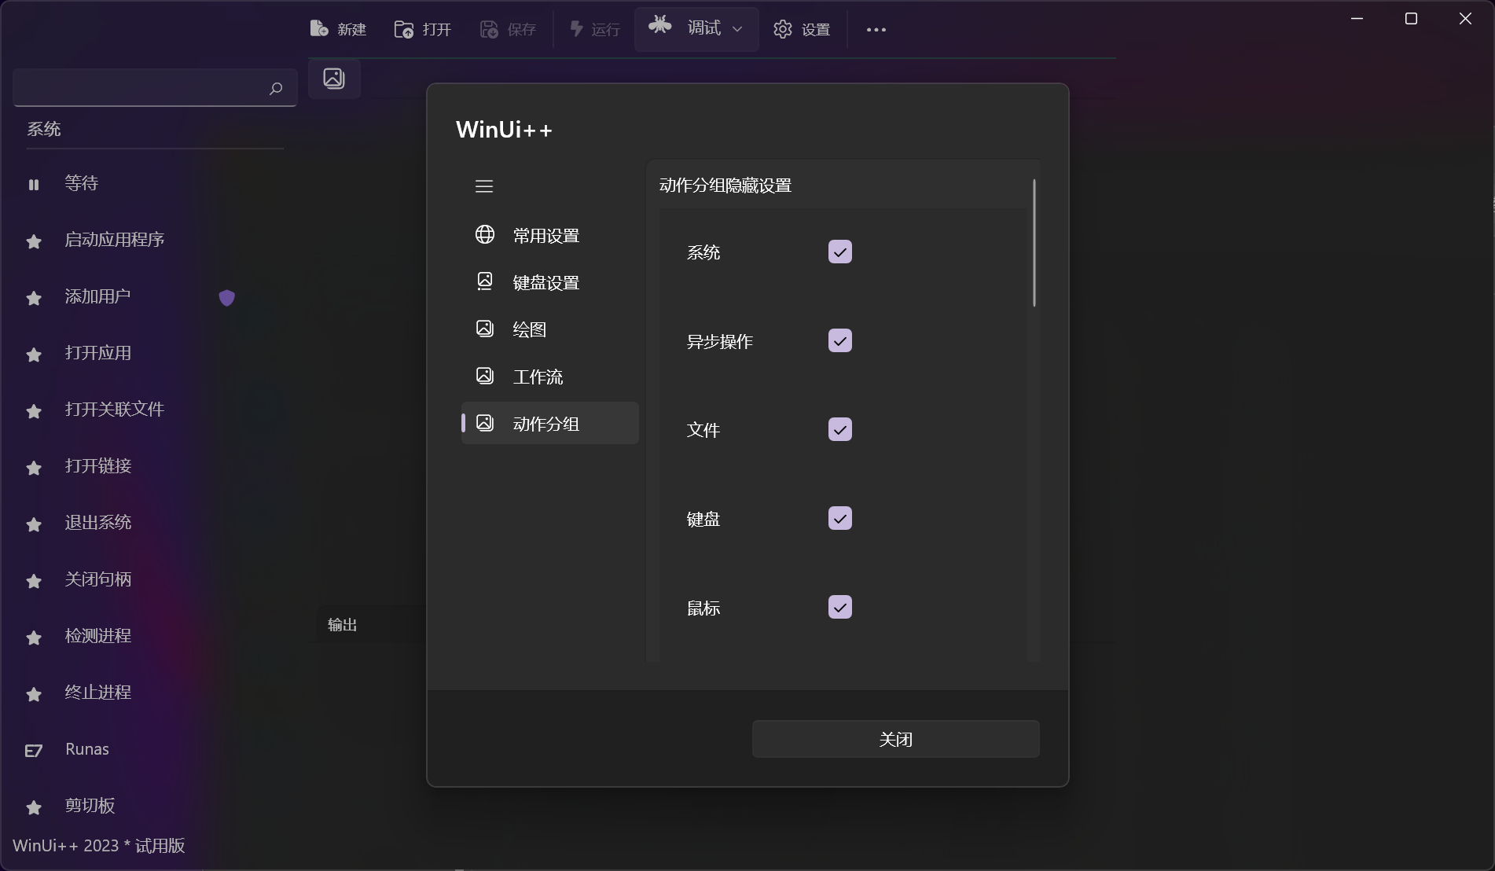Expand the 调试 dropdown arrow
Viewport: 1495px width, 871px height.
click(737, 29)
